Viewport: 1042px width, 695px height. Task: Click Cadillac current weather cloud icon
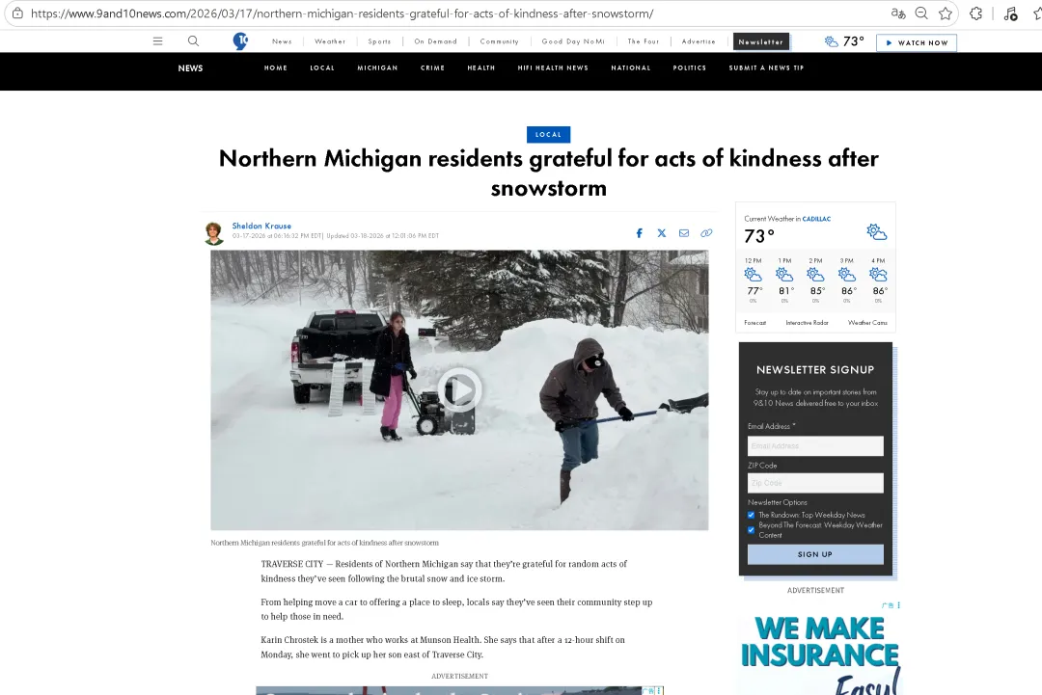876,231
